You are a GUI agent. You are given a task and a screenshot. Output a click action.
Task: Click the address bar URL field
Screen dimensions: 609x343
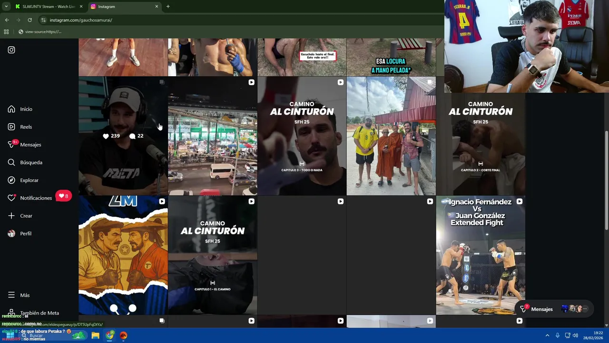(x=238, y=20)
